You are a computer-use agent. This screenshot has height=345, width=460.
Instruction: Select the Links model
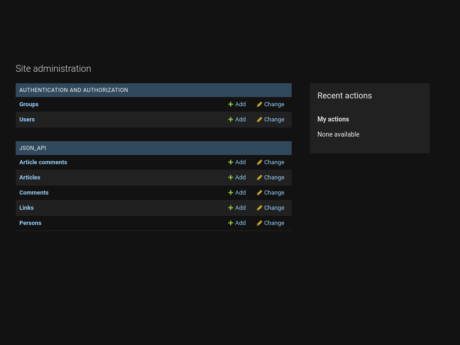click(26, 207)
